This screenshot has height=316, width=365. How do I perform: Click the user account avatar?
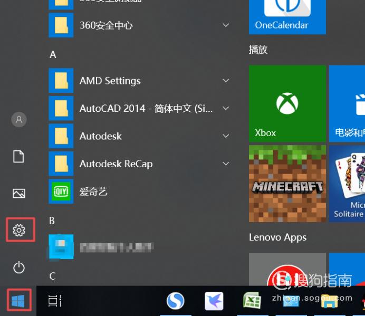(19, 119)
